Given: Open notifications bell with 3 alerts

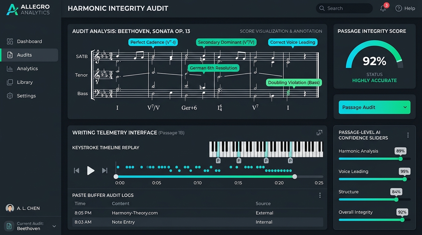Looking at the screenshot, I should pos(383,9).
